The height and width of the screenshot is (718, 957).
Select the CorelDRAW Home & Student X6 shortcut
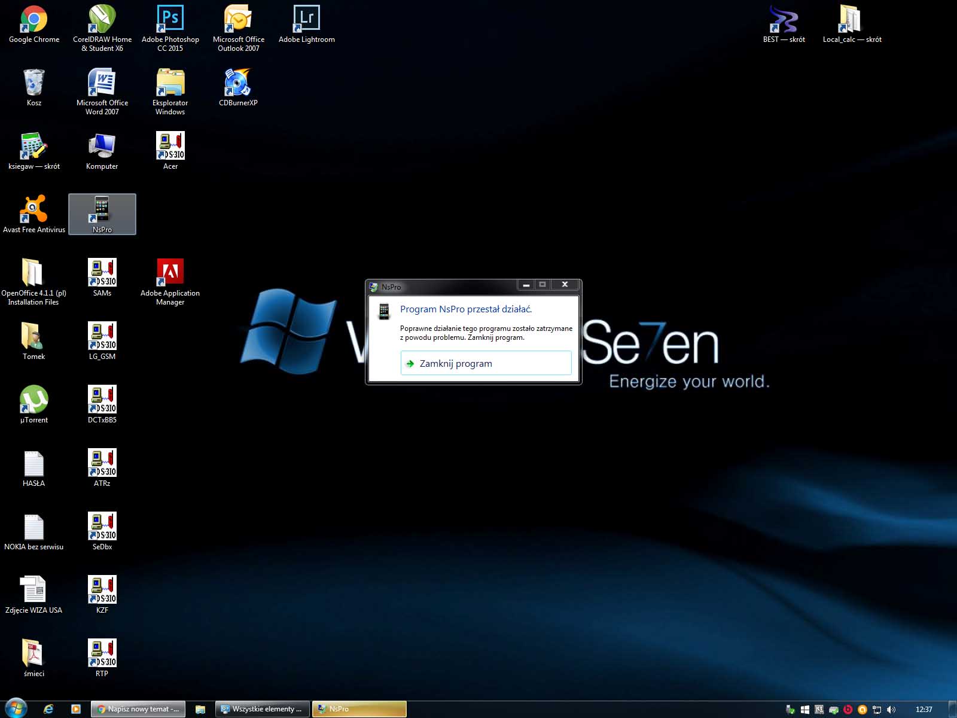coord(102,29)
